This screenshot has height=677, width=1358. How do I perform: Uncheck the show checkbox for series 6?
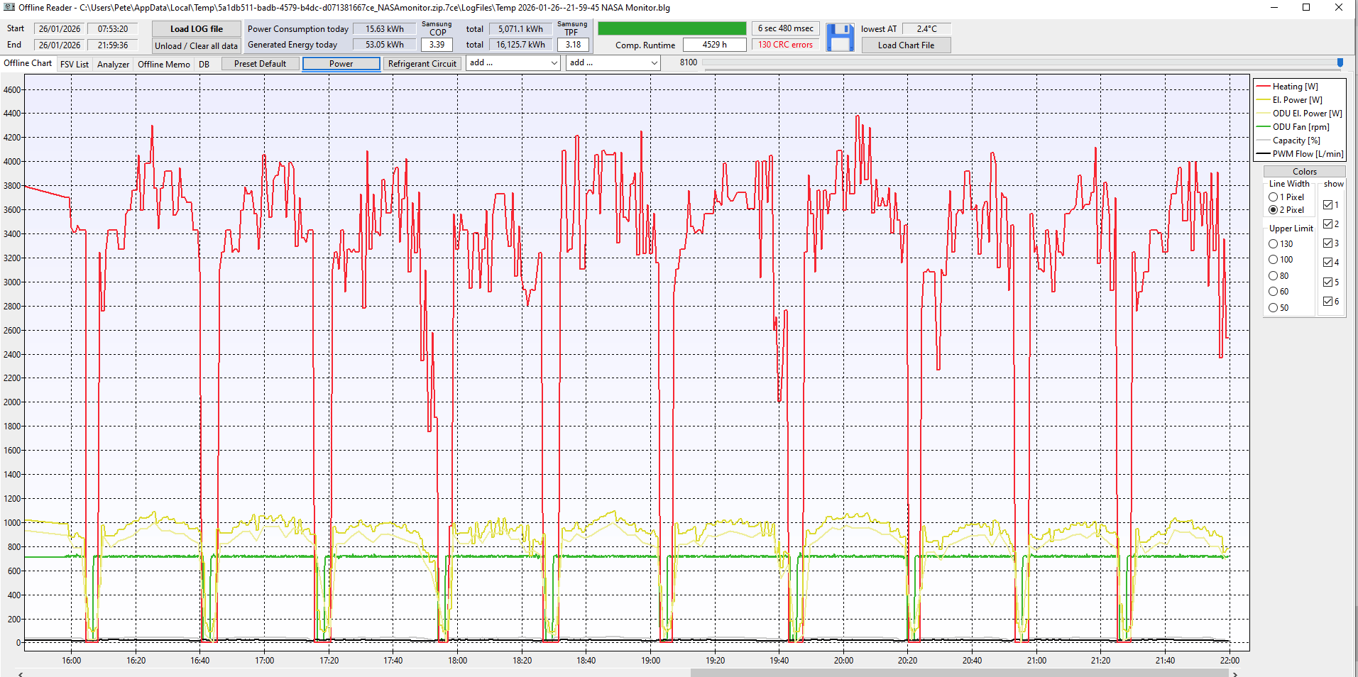[x=1327, y=302]
